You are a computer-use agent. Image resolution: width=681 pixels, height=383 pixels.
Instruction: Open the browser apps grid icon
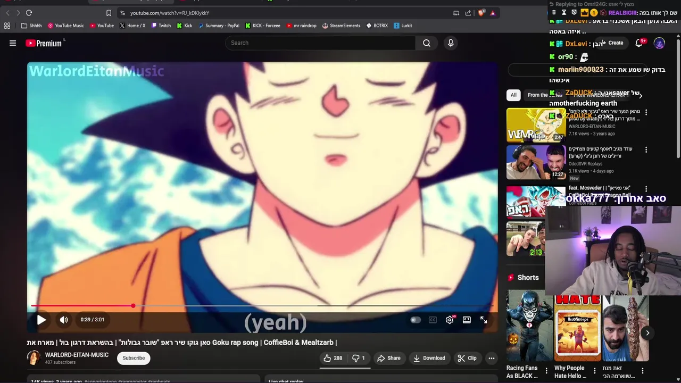pyautogui.click(x=7, y=26)
